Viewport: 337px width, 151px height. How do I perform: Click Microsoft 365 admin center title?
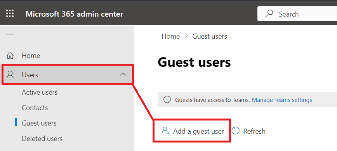click(75, 14)
